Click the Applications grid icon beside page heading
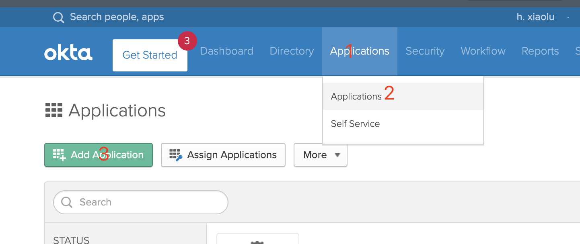 pos(54,110)
